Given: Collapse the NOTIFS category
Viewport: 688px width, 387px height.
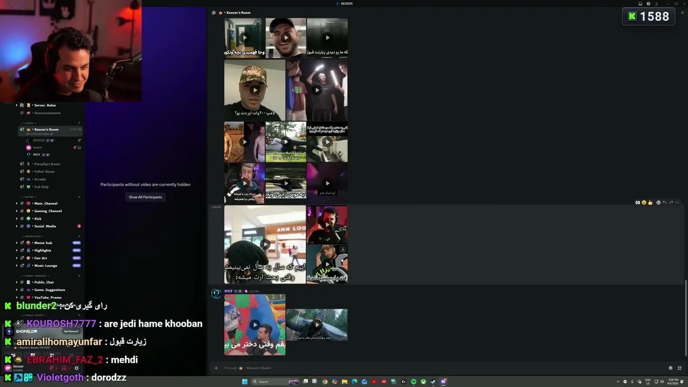Looking at the screenshot, I should (x=29, y=197).
